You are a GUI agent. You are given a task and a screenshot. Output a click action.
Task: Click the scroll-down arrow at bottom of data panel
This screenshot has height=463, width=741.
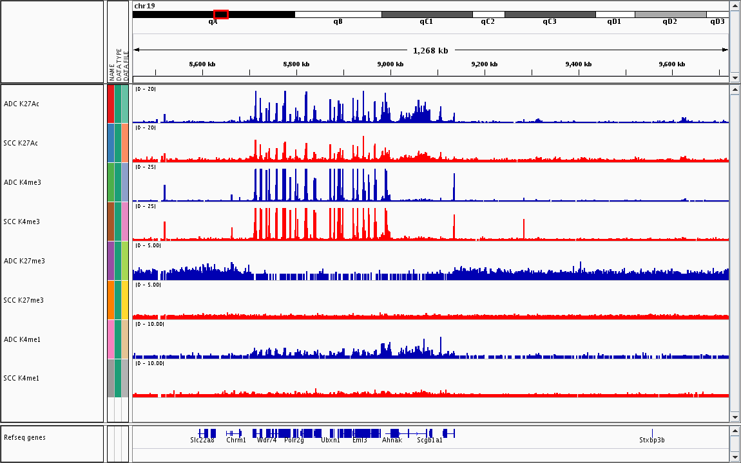(x=735, y=416)
